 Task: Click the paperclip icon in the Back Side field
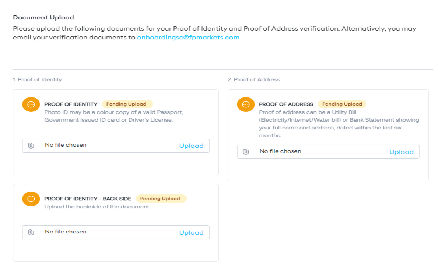coord(31,232)
